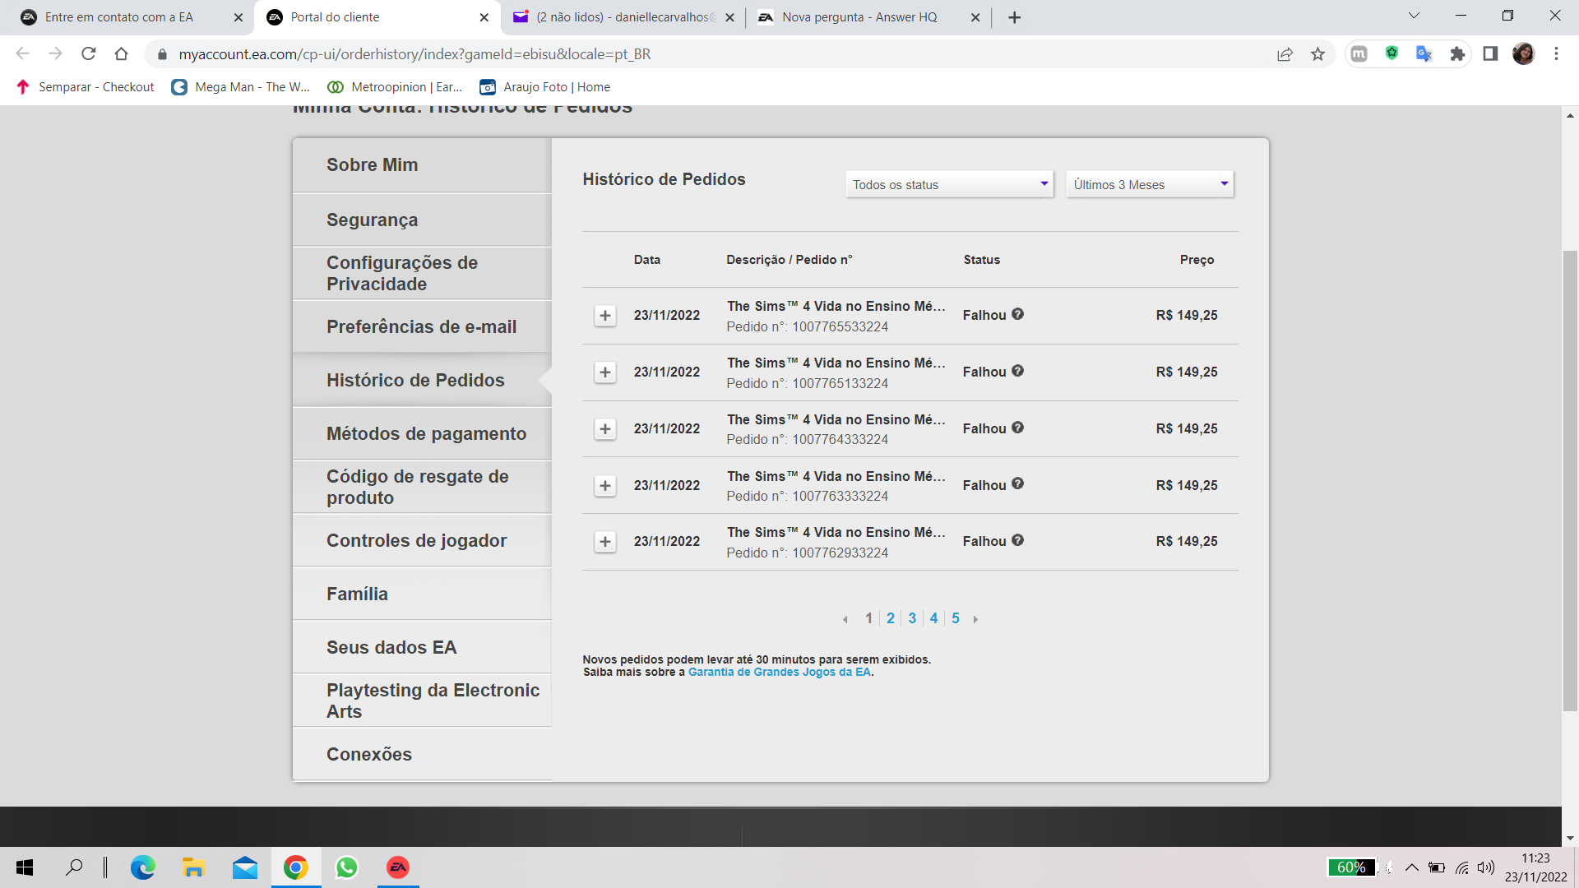Click help icon for order 1007765133224 status
This screenshot has width=1579, height=888.
1018,371
